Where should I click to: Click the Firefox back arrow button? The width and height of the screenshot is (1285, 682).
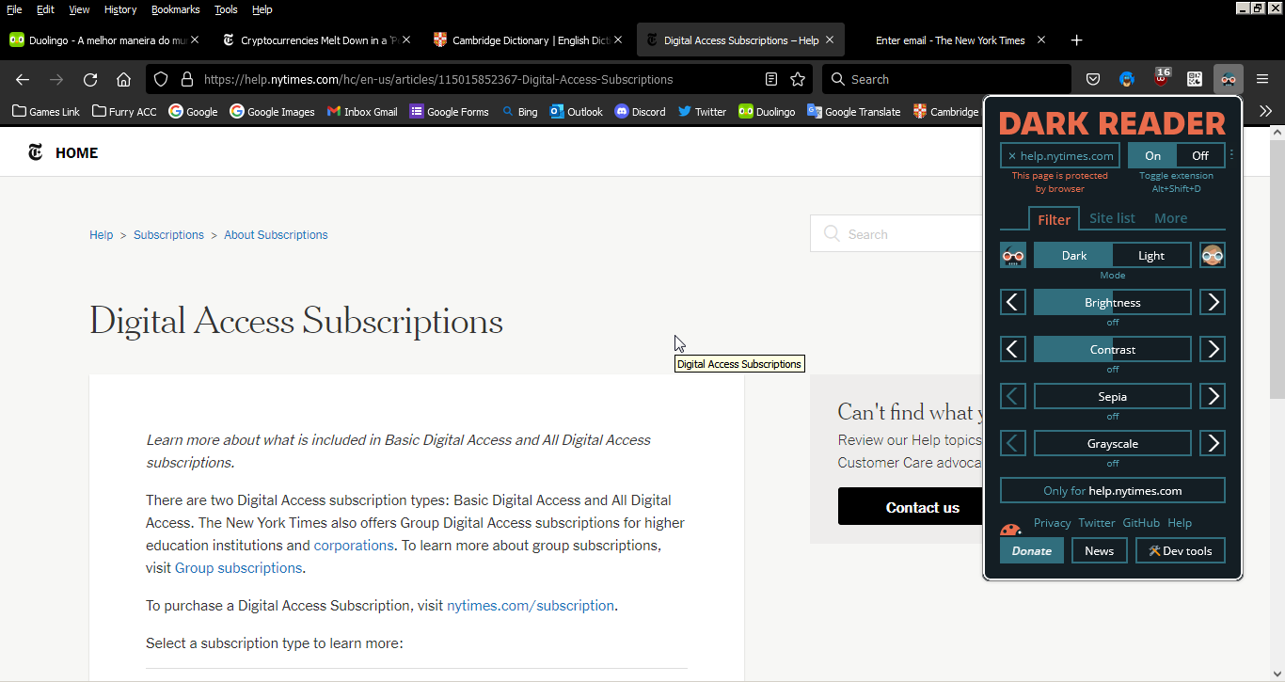[x=23, y=80]
